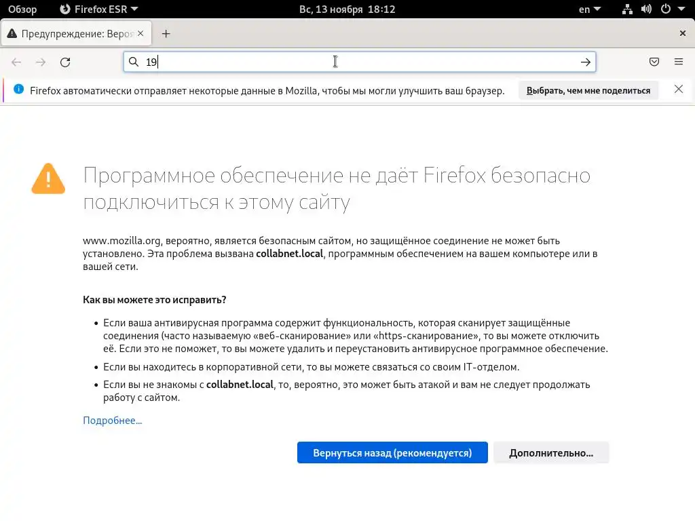Click the blue info icon in notification bar

pos(18,89)
